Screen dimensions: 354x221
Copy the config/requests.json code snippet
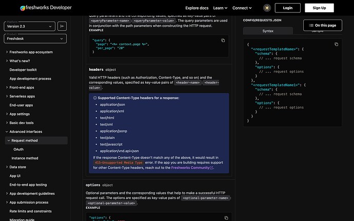click(336, 44)
